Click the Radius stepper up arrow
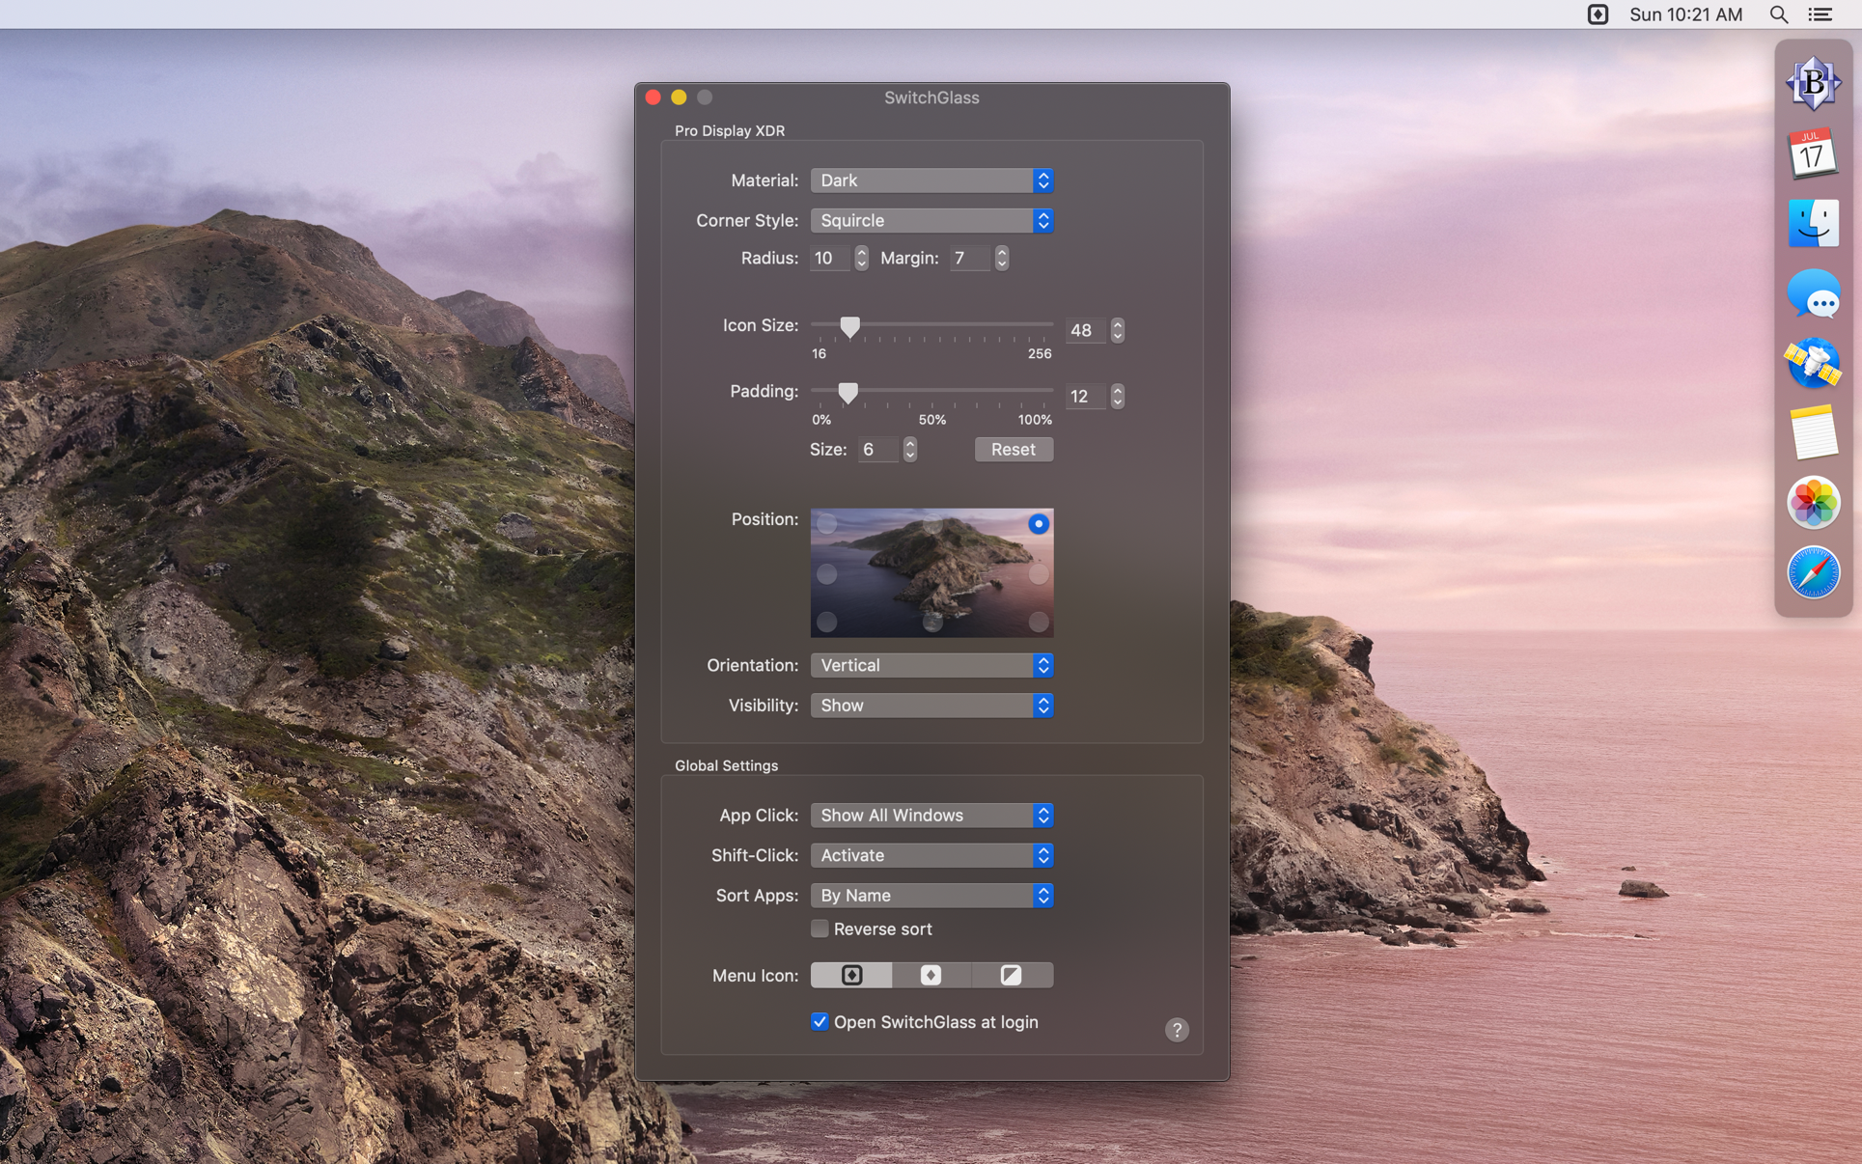Viewport: 1862px width, 1164px height. [x=861, y=251]
